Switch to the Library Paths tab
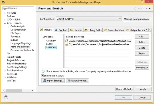 [x=93, y=30]
